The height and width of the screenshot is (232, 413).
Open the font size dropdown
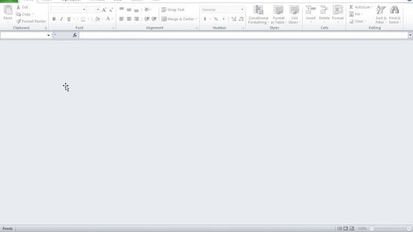97,10
